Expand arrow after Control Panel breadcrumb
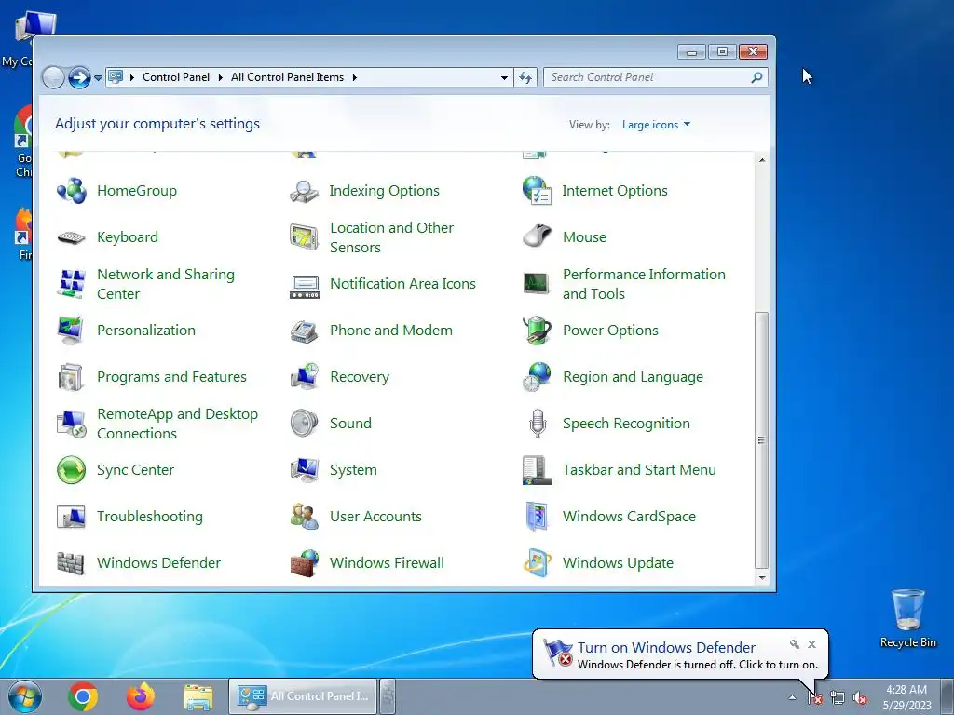The height and width of the screenshot is (715, 954). coord(220,78)
